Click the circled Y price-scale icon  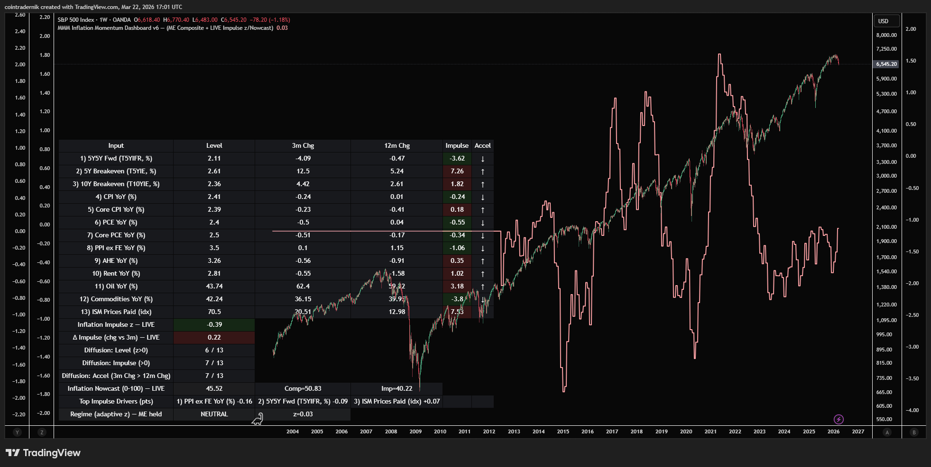pos(17,432)
